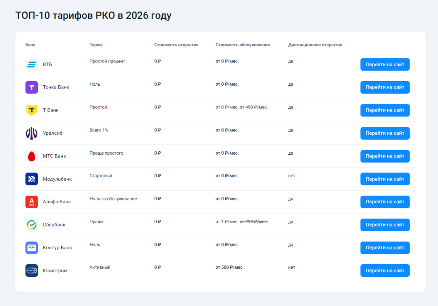Click the 0 ₽ opening cost for ВТБ
The height and width of the screenshot is (306, 438).
tap(157, 61)
